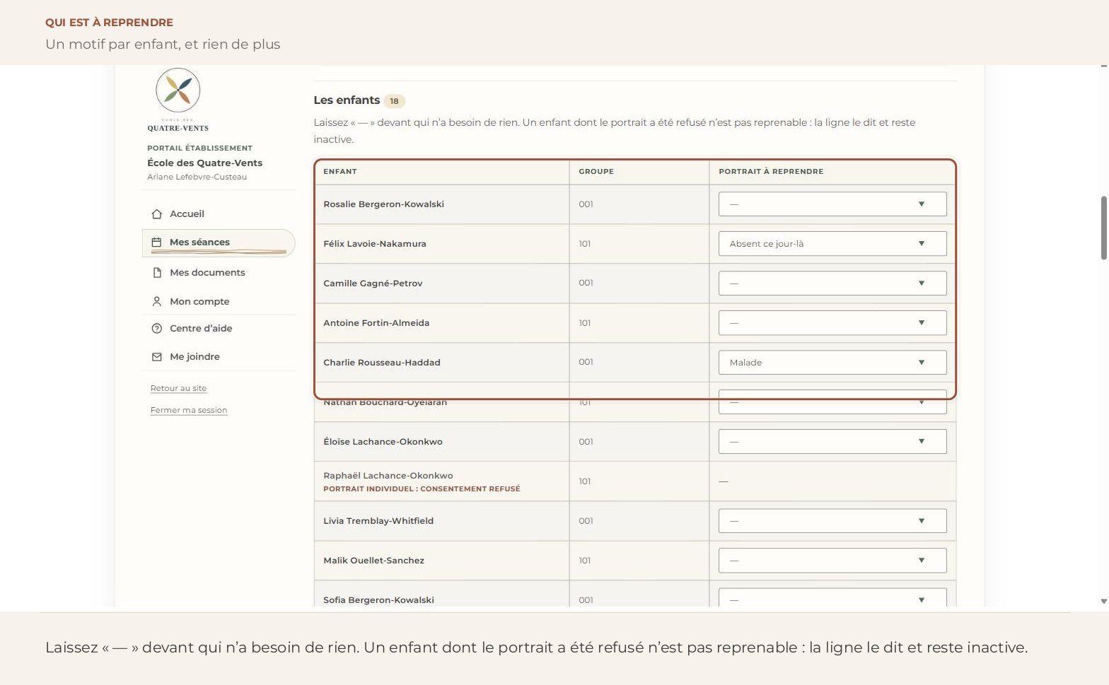The image size is (1109, 685).
Task: Open the retake dropdown for Sofia Bergeron-Kowalski
Action: point(832,597)
